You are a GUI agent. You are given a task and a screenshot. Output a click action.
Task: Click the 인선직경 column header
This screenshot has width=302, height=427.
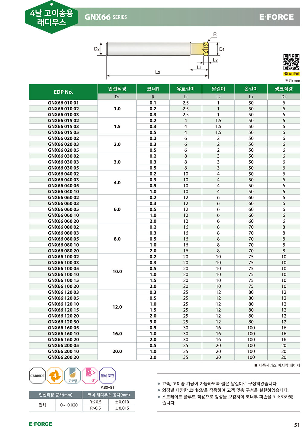117,89
